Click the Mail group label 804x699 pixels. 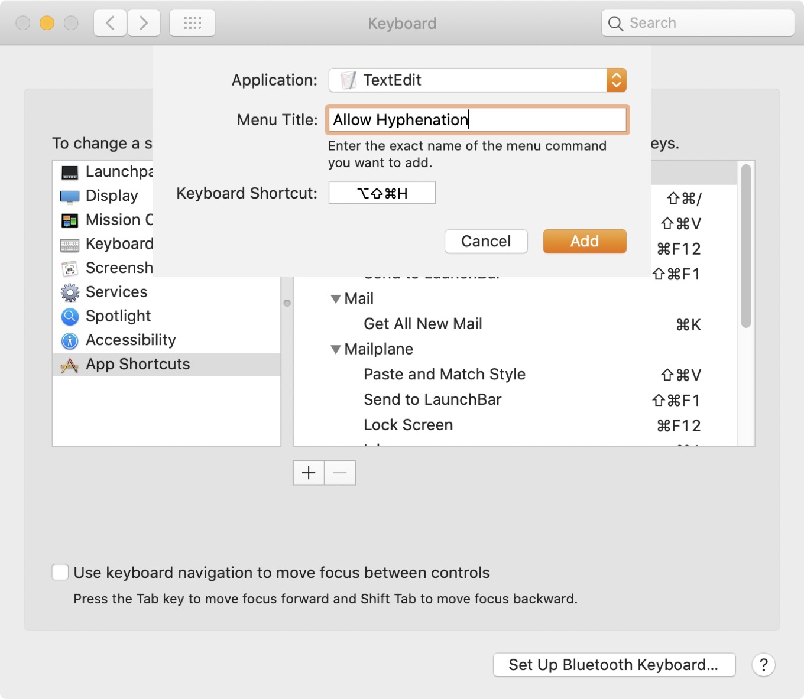click(359, 298)
